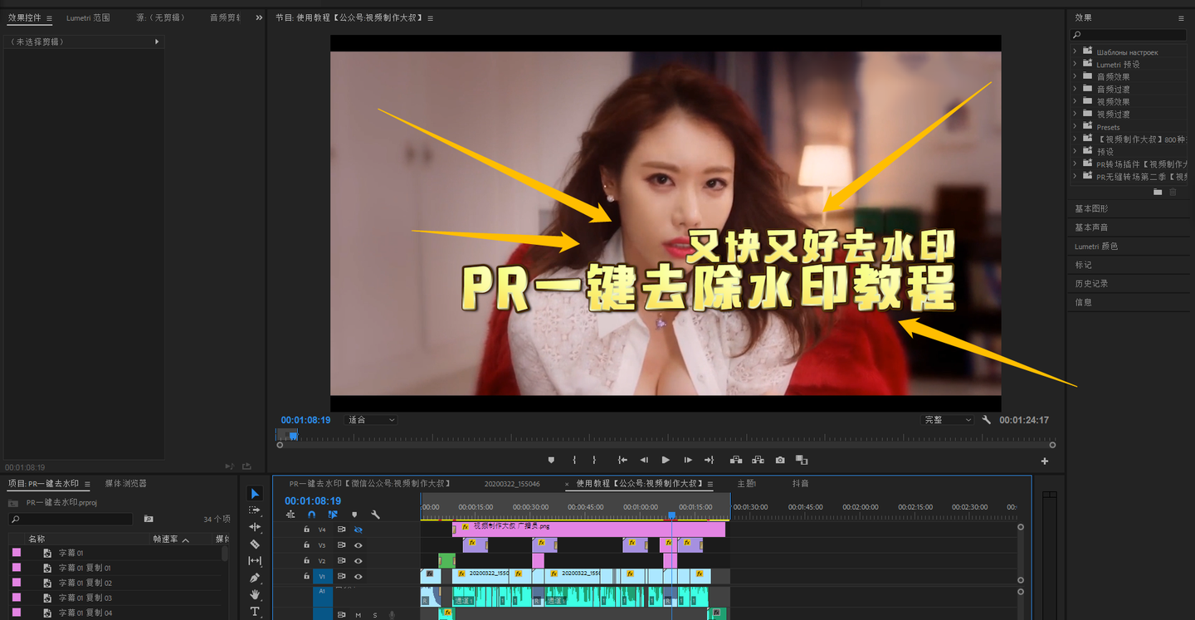Select the Ripple Edit tool
This screenshot has height=620, width=1195.
pos(255,527)
